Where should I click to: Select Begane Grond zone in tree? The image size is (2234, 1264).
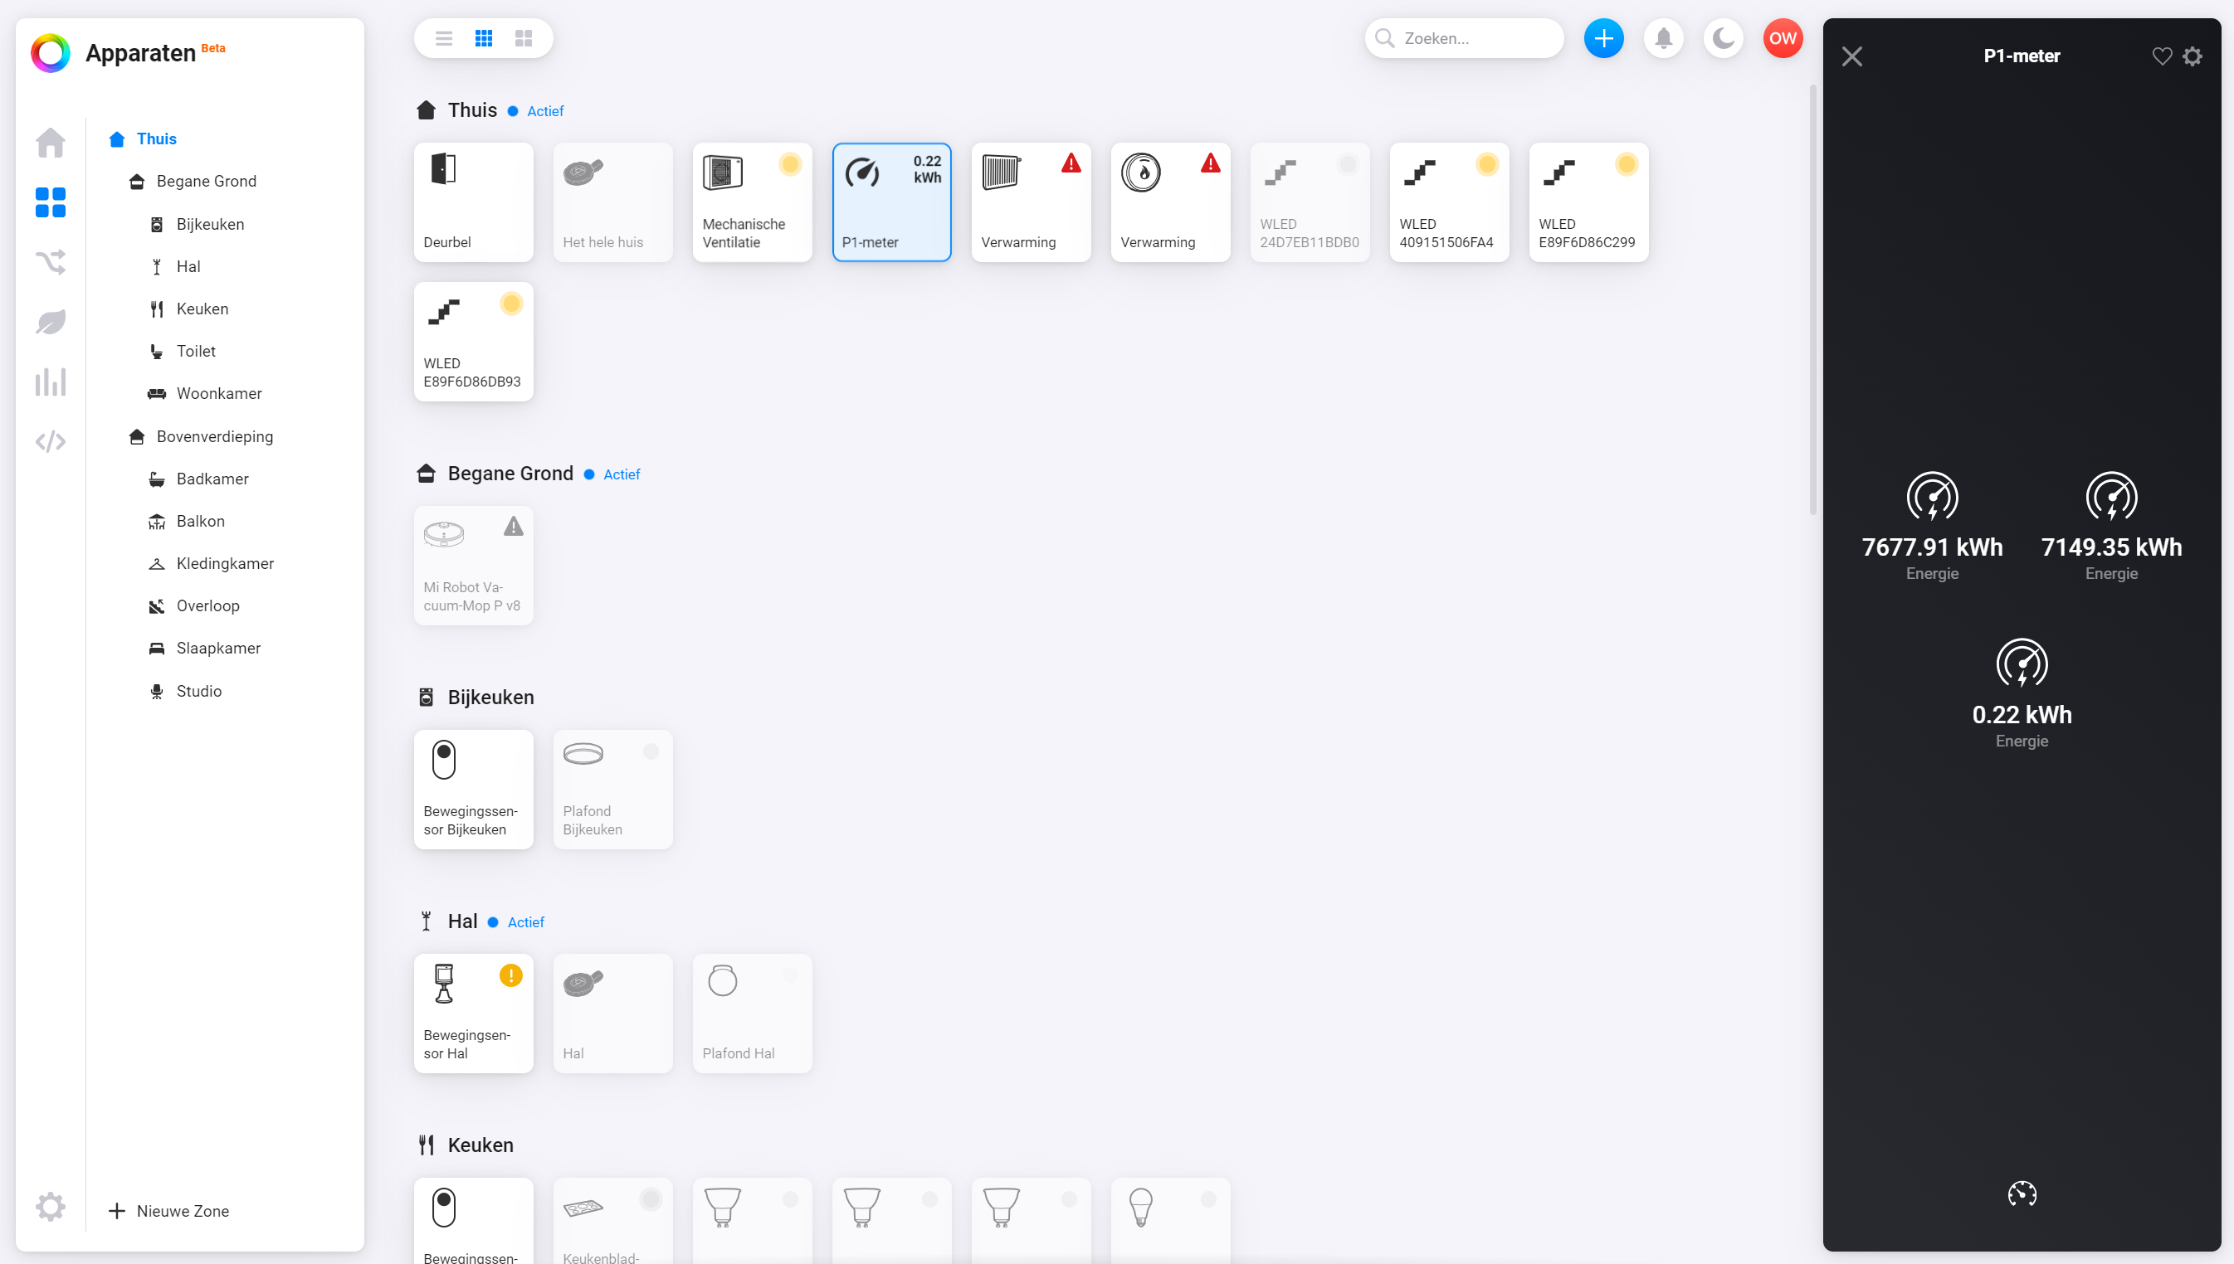click(x=206, y=181)
